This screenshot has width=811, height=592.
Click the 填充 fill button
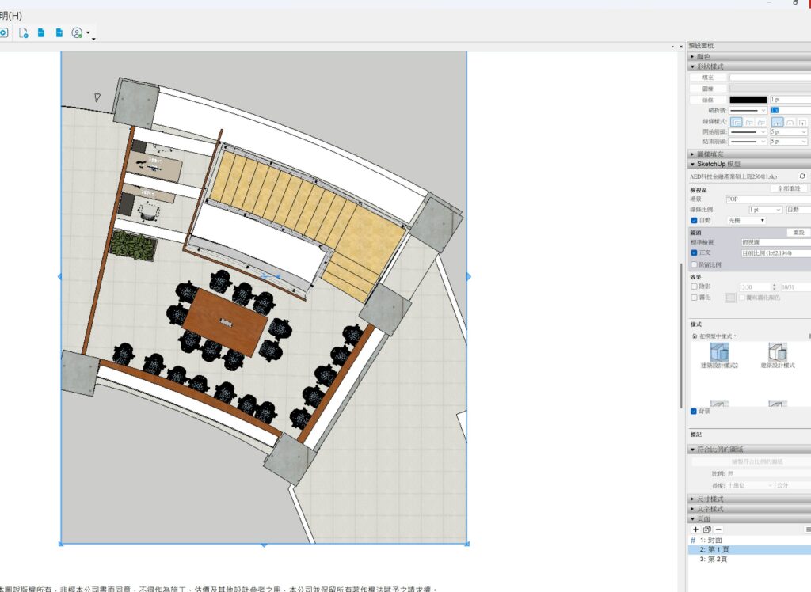pyautogui.click(x=707, y=78)
